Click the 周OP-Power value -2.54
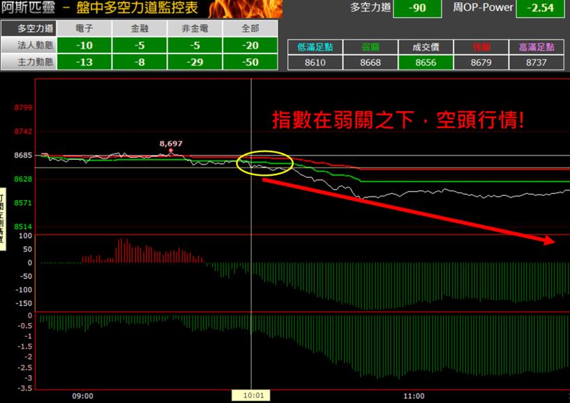 click(541, 10)
